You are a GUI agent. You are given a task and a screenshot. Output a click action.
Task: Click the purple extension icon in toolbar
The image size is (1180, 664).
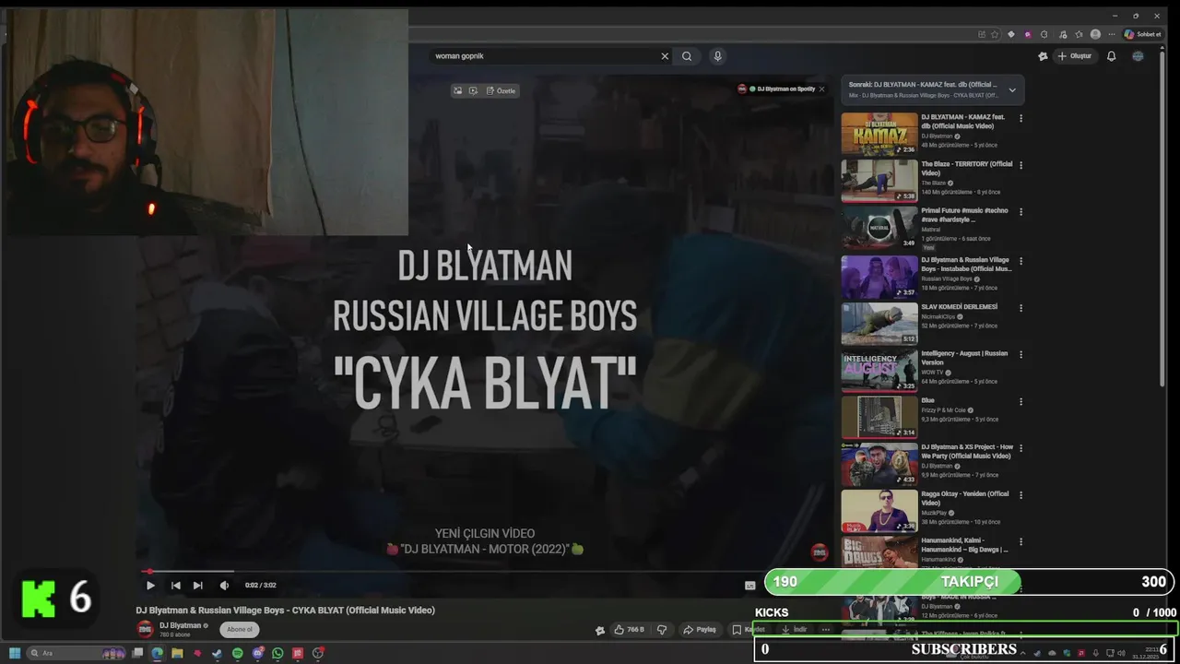tap(1028, 34)
